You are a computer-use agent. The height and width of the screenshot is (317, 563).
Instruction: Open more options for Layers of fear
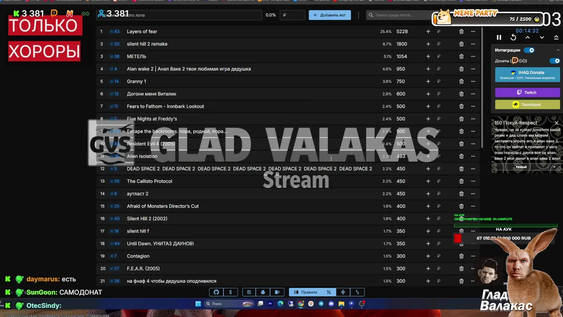click(x=473, y=32)
